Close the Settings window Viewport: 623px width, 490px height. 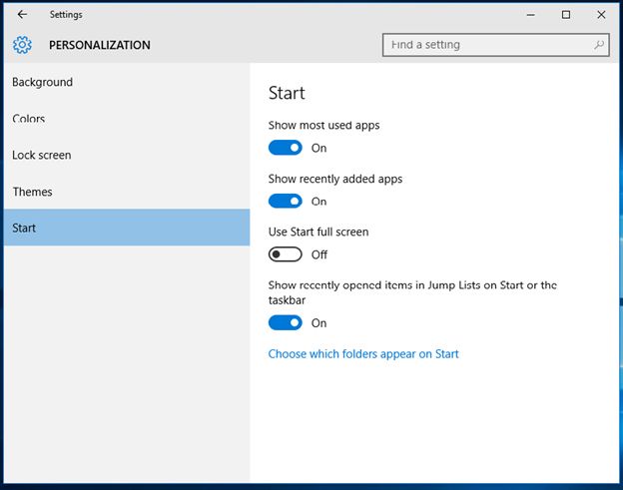coord(601,15)
